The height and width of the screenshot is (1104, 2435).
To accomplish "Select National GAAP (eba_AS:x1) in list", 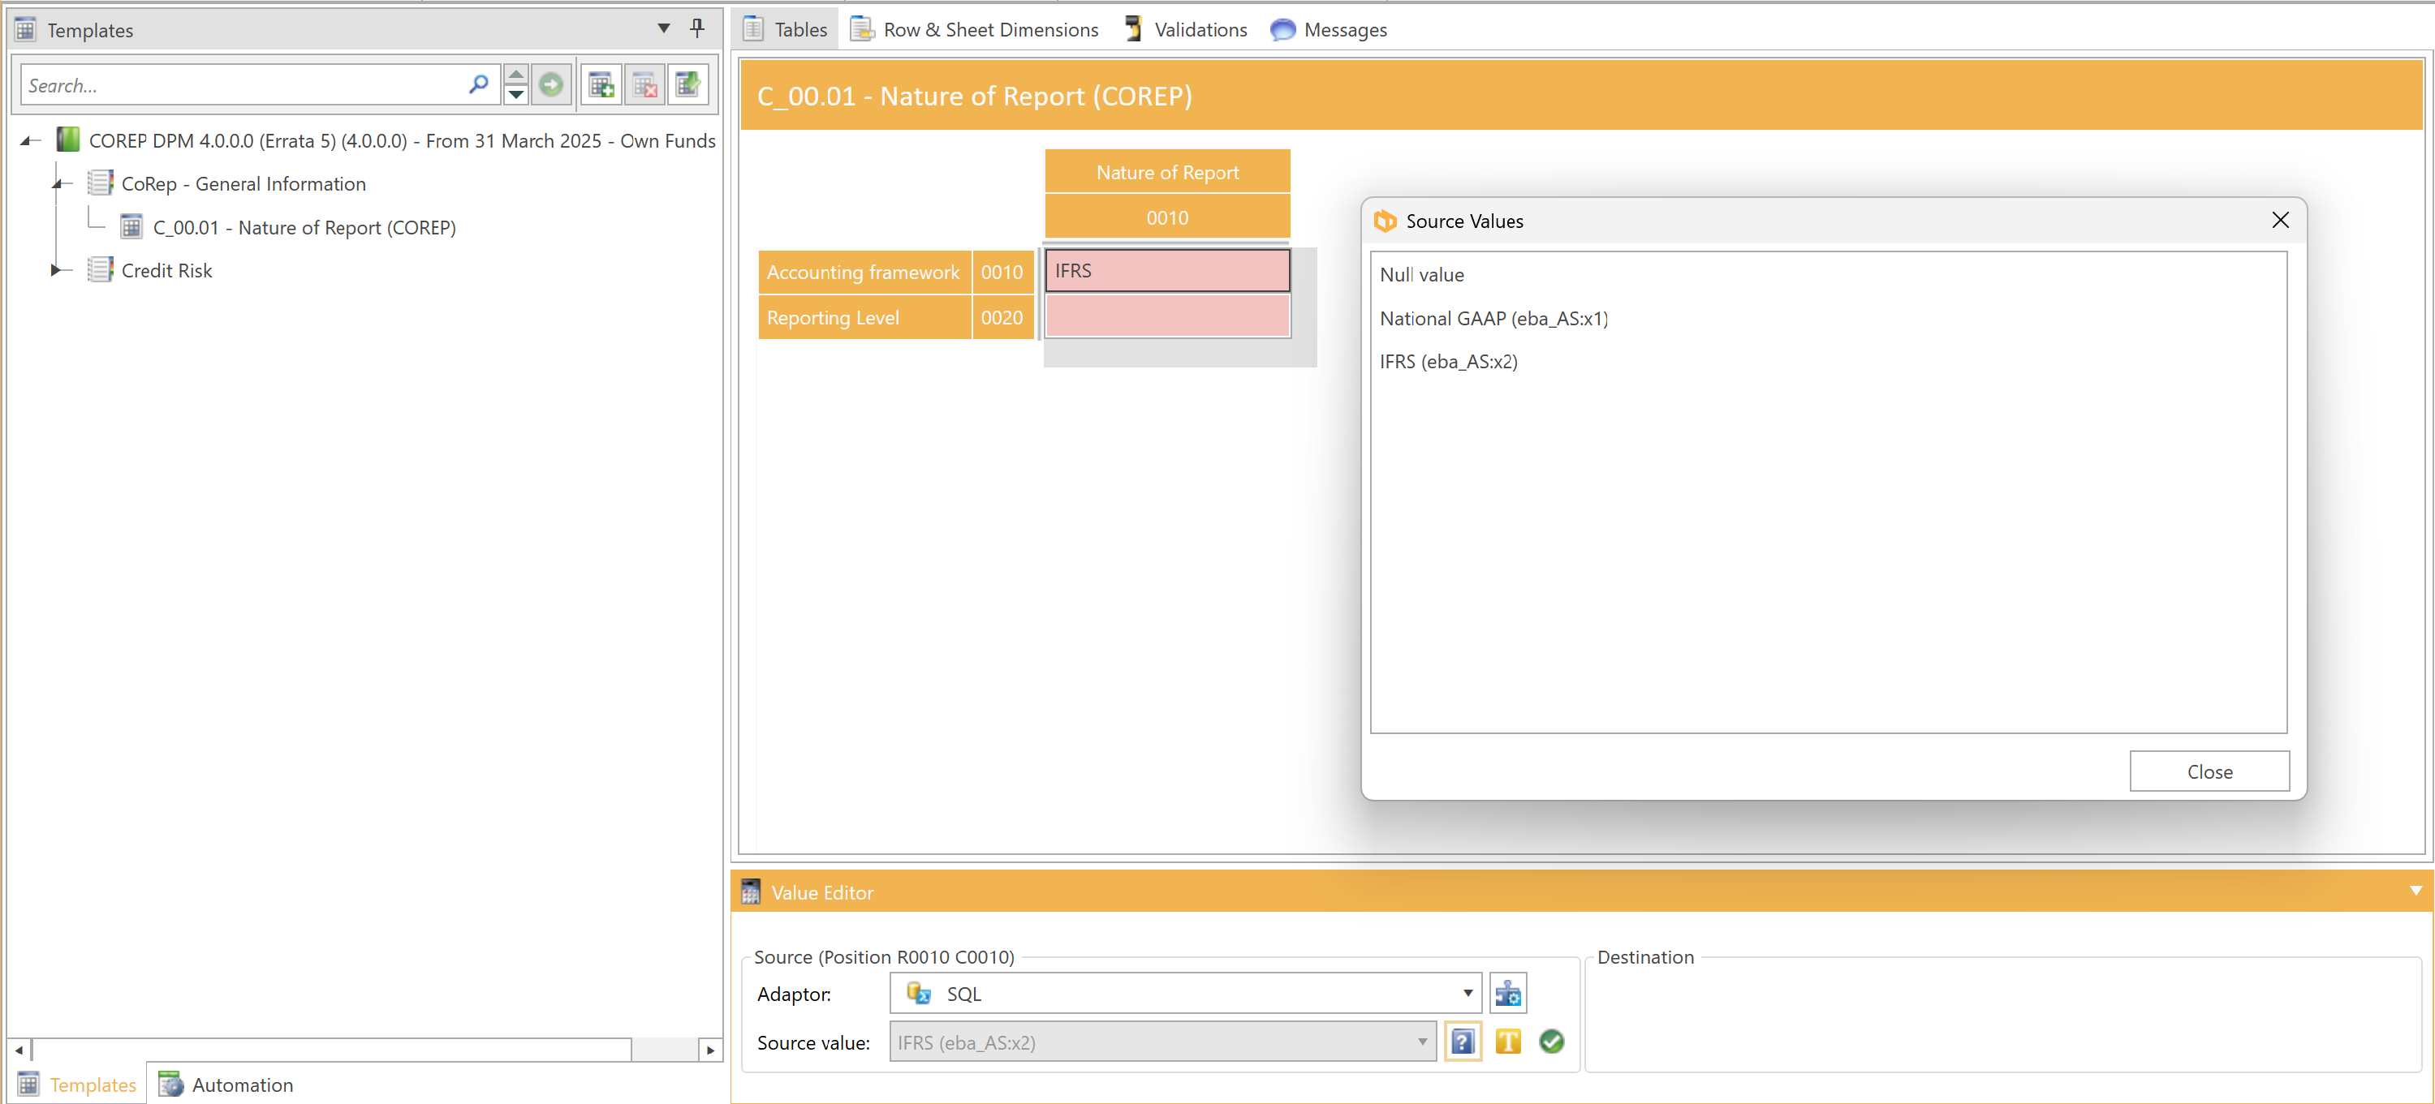I will (1493, 318).
